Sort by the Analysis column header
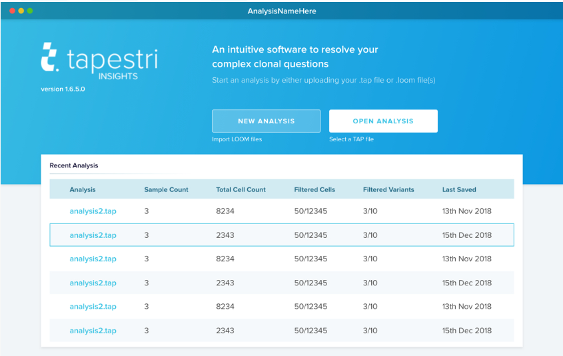Image resolution: width=563 pixels, height=356 pixels. [x=83, y=190]
